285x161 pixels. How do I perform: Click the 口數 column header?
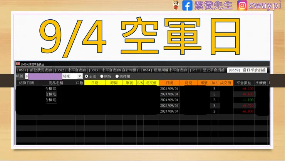pyautogui.click(x=80, y=83)
